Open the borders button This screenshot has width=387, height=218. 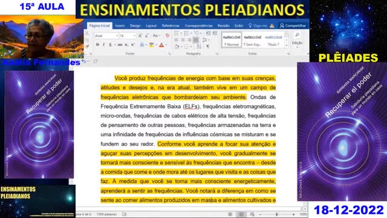[x=186, y=46]
